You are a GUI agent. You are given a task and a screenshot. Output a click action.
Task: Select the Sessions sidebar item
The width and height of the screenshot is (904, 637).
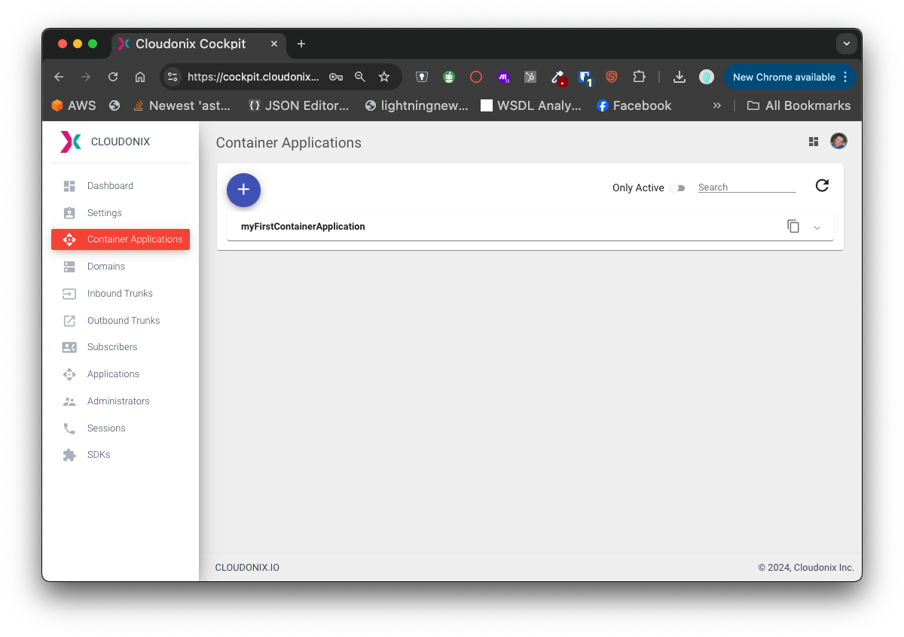coord(106,428)
